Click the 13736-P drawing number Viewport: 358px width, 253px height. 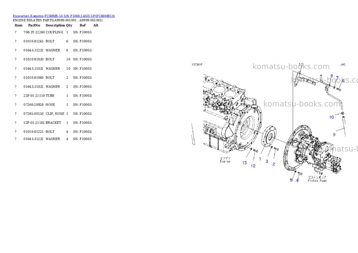(197, 65)
